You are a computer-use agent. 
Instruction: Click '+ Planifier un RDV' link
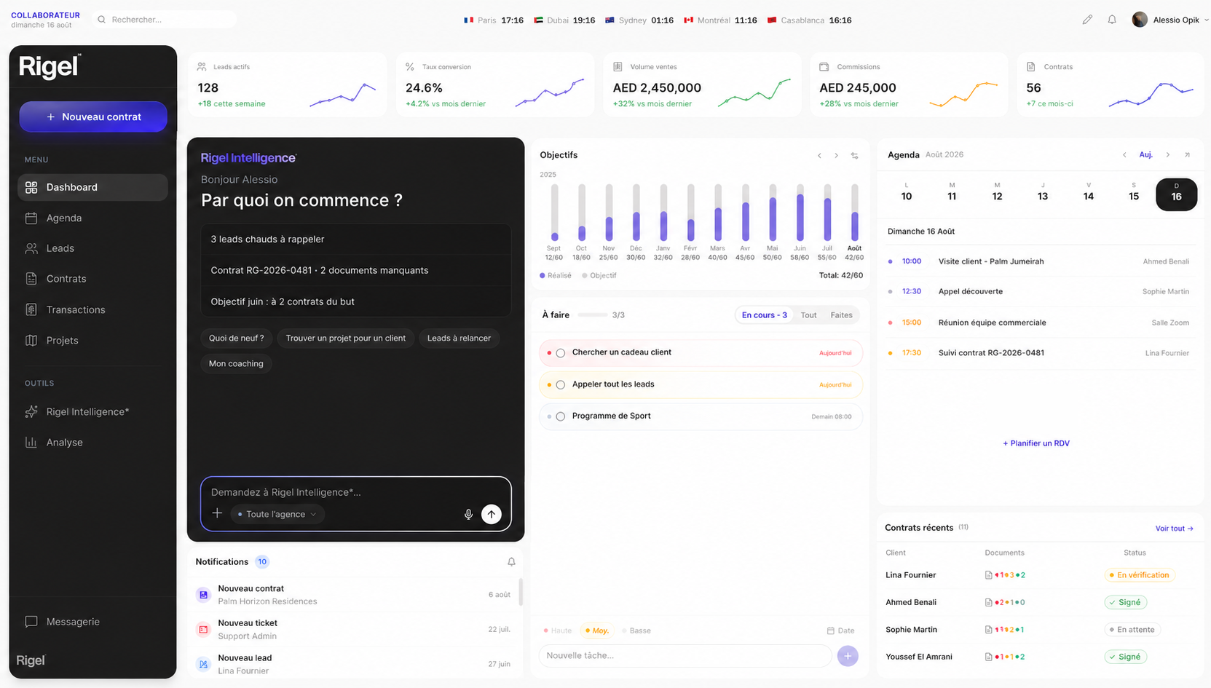(x=1036, y=443)
